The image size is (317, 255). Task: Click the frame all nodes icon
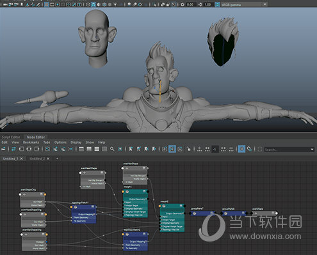click(x=47, y=149)
